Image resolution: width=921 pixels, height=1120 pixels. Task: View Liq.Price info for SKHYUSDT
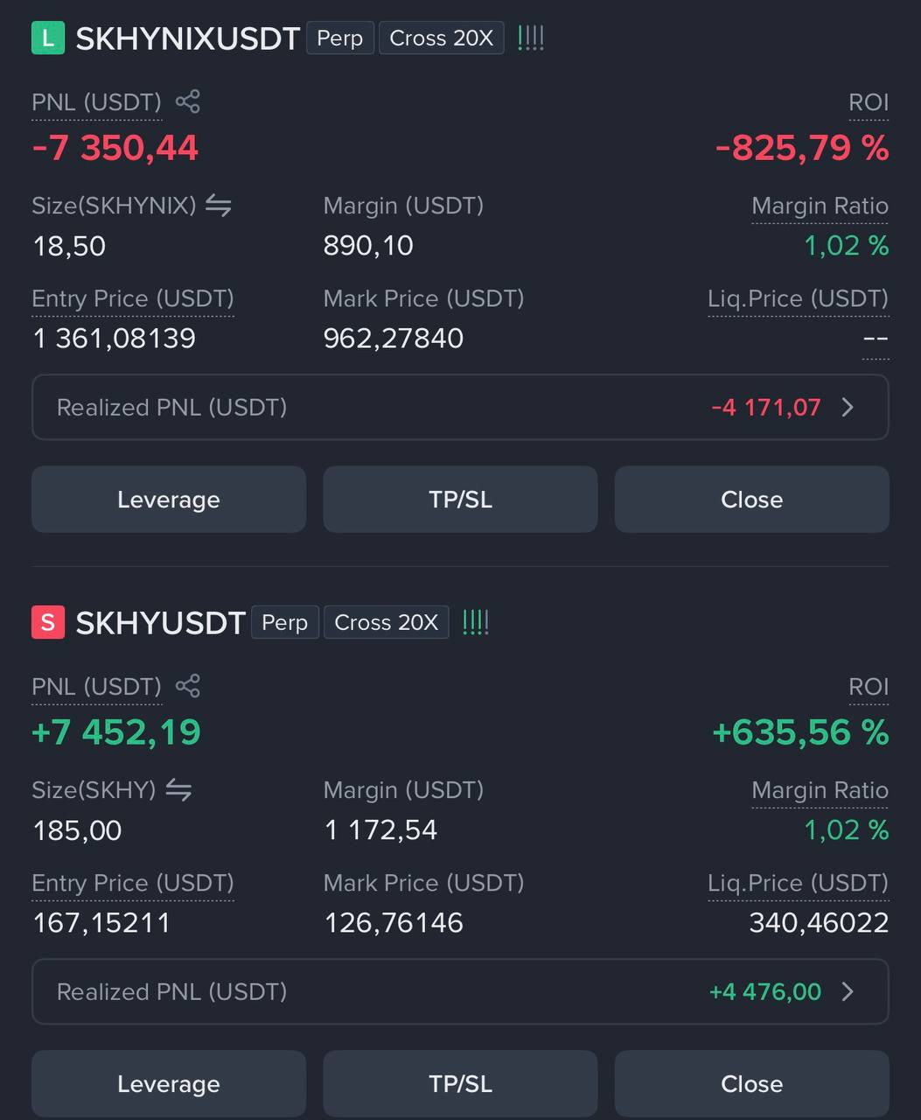(x=799, y=884)
